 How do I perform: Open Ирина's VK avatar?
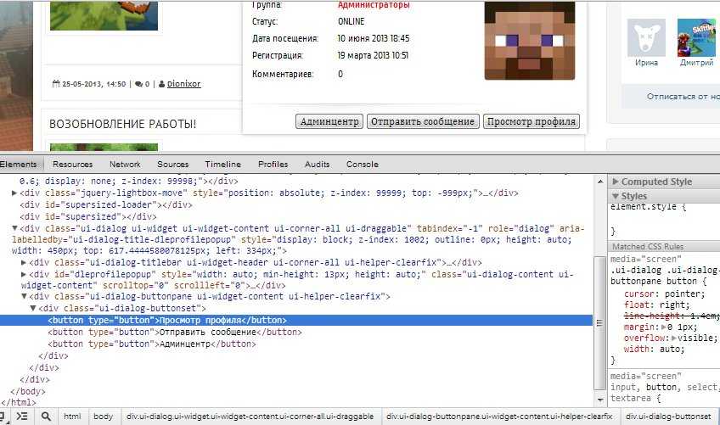pos(646,38)
